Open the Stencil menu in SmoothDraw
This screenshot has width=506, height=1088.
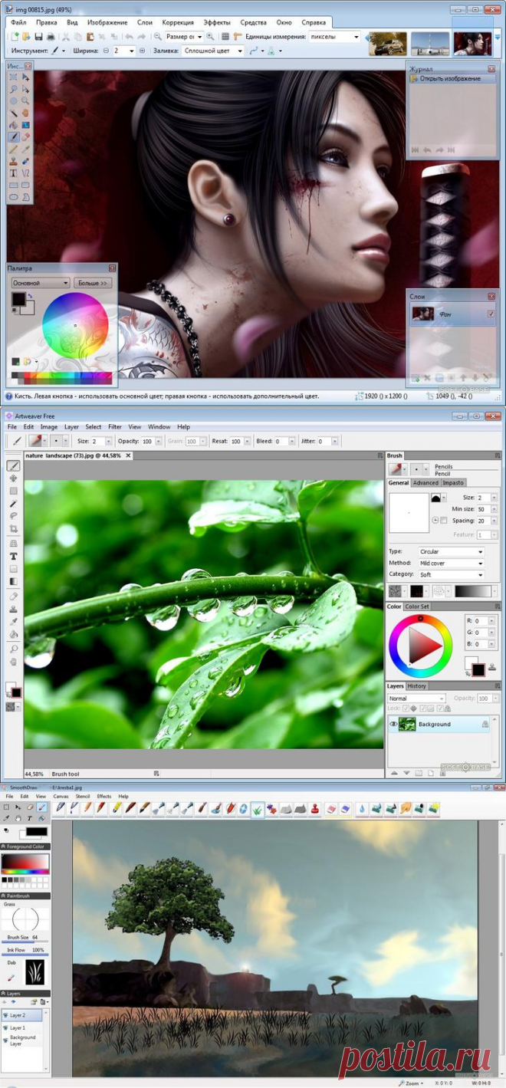[82, 797]
